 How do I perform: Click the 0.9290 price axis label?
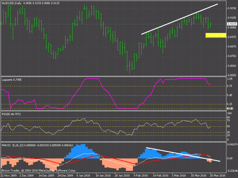(232, 8)
